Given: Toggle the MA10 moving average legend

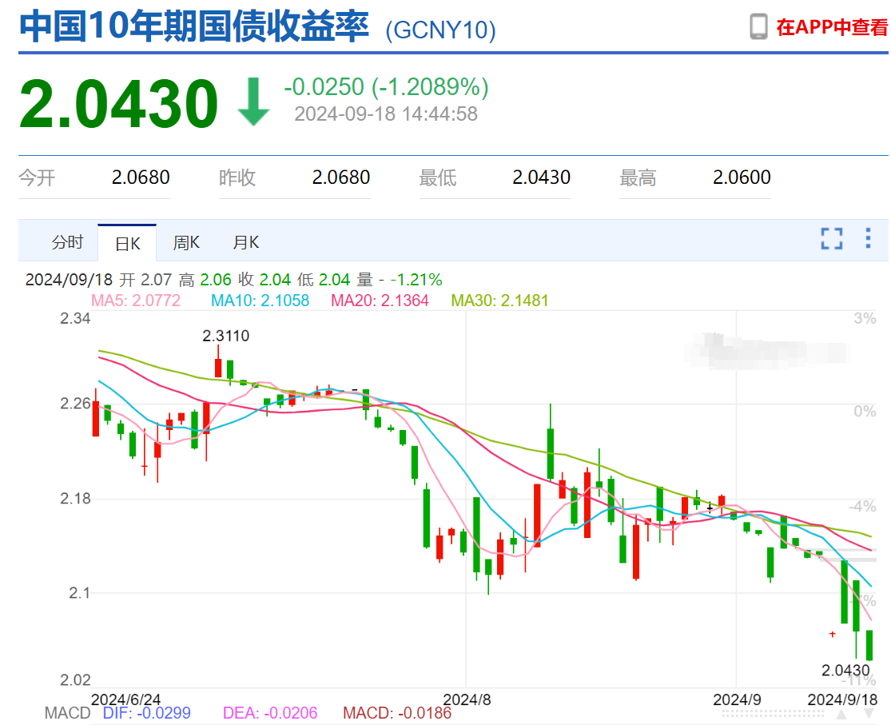Looking at the screenshot, I should tap(261, 301).
